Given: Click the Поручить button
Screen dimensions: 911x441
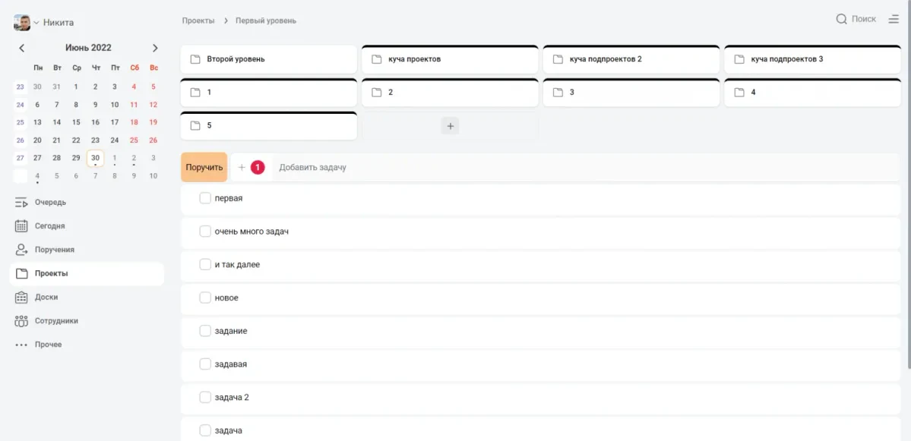Looking at the screenshot, I should (204, 167).
